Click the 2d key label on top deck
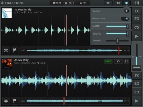 click(x=30, y=13)
